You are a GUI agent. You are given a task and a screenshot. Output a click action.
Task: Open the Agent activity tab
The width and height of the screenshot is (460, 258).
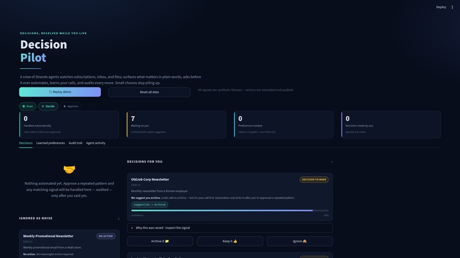(x=96, y=143)
